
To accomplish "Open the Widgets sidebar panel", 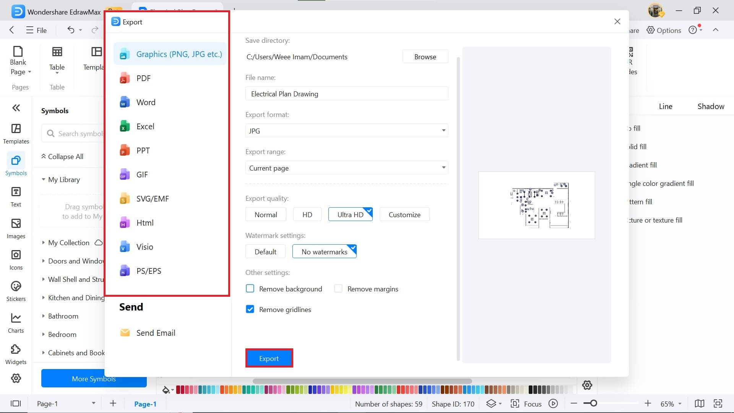I will pyautogui.click(x=16, y=354).
